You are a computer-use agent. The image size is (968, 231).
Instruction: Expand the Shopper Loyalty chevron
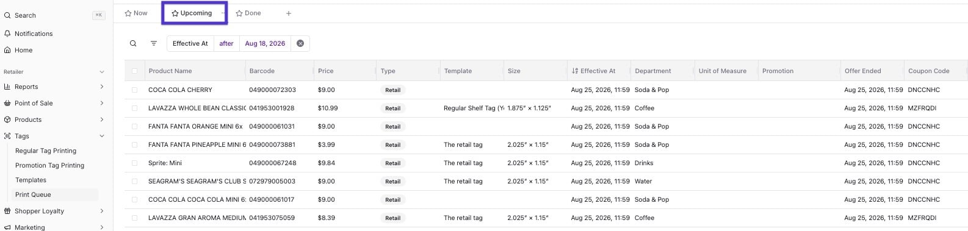click(x=102, y=211)
